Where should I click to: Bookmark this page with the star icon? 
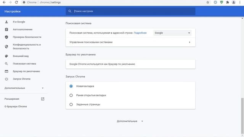(208, 2)
